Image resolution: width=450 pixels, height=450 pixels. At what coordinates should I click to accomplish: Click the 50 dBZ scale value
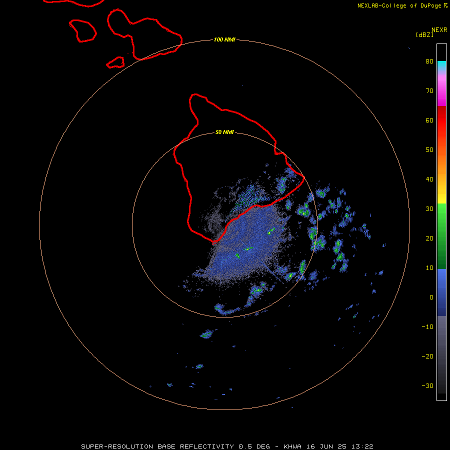(x=429, y=150)
